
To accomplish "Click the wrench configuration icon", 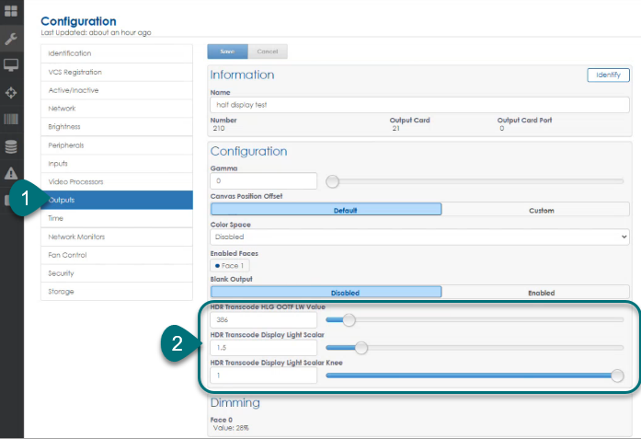I will coord(11,39).
